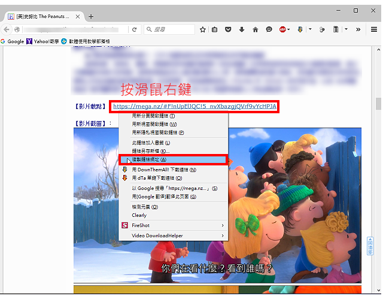
Task: Open the third bookmark with blue icon
Action: coord(86,41)
